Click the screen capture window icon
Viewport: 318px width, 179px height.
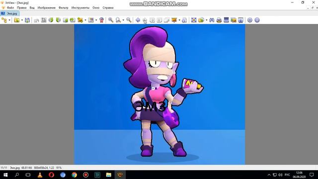click(240, 20)
